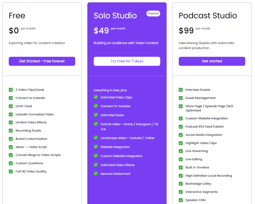Click the check icon next to Speaker CRM
The height and width of the screenshot is (204, 255).
pyautogui.click(x=181, y=200)
